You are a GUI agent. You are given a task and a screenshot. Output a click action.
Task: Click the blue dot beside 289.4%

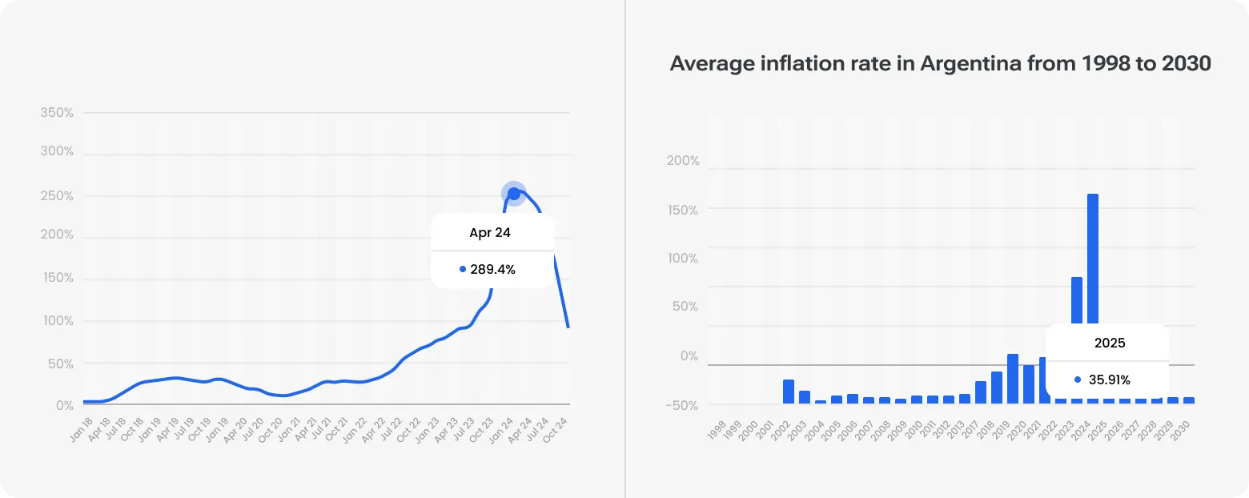463,270
